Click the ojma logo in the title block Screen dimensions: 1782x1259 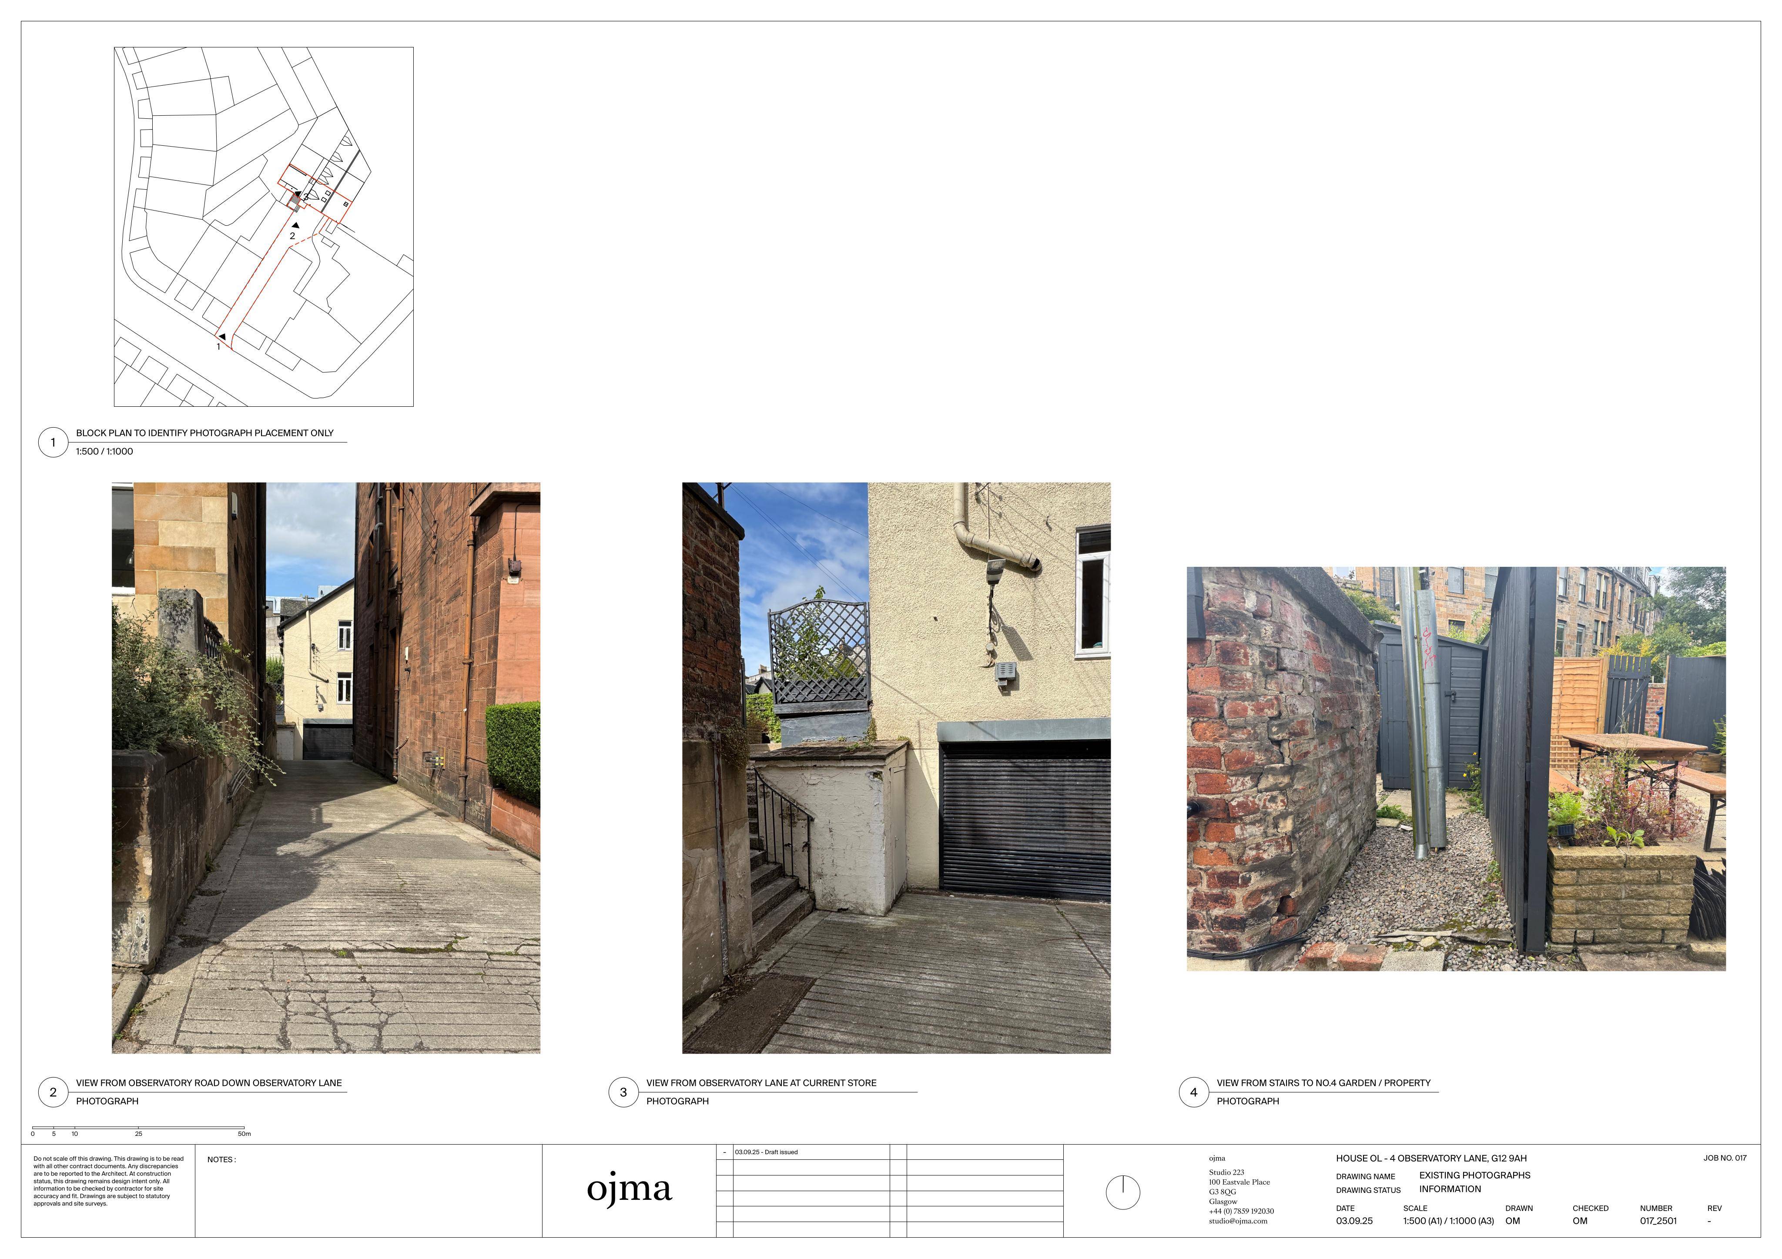(629, 1191)
